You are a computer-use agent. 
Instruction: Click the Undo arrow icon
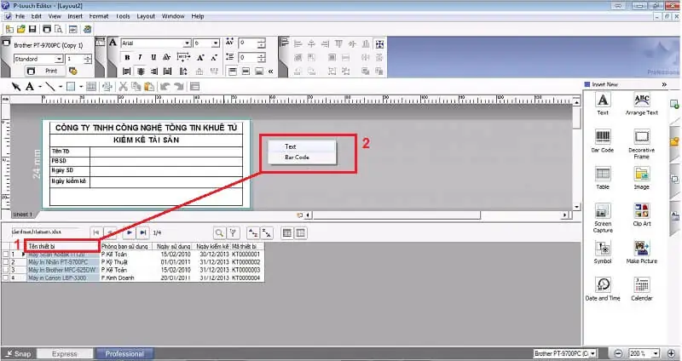pyautogui.click(x=165, y=87)
